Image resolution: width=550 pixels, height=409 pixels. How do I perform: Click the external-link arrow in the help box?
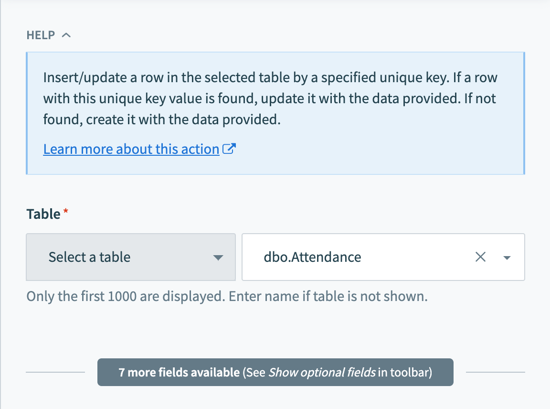tap(229, 149)
